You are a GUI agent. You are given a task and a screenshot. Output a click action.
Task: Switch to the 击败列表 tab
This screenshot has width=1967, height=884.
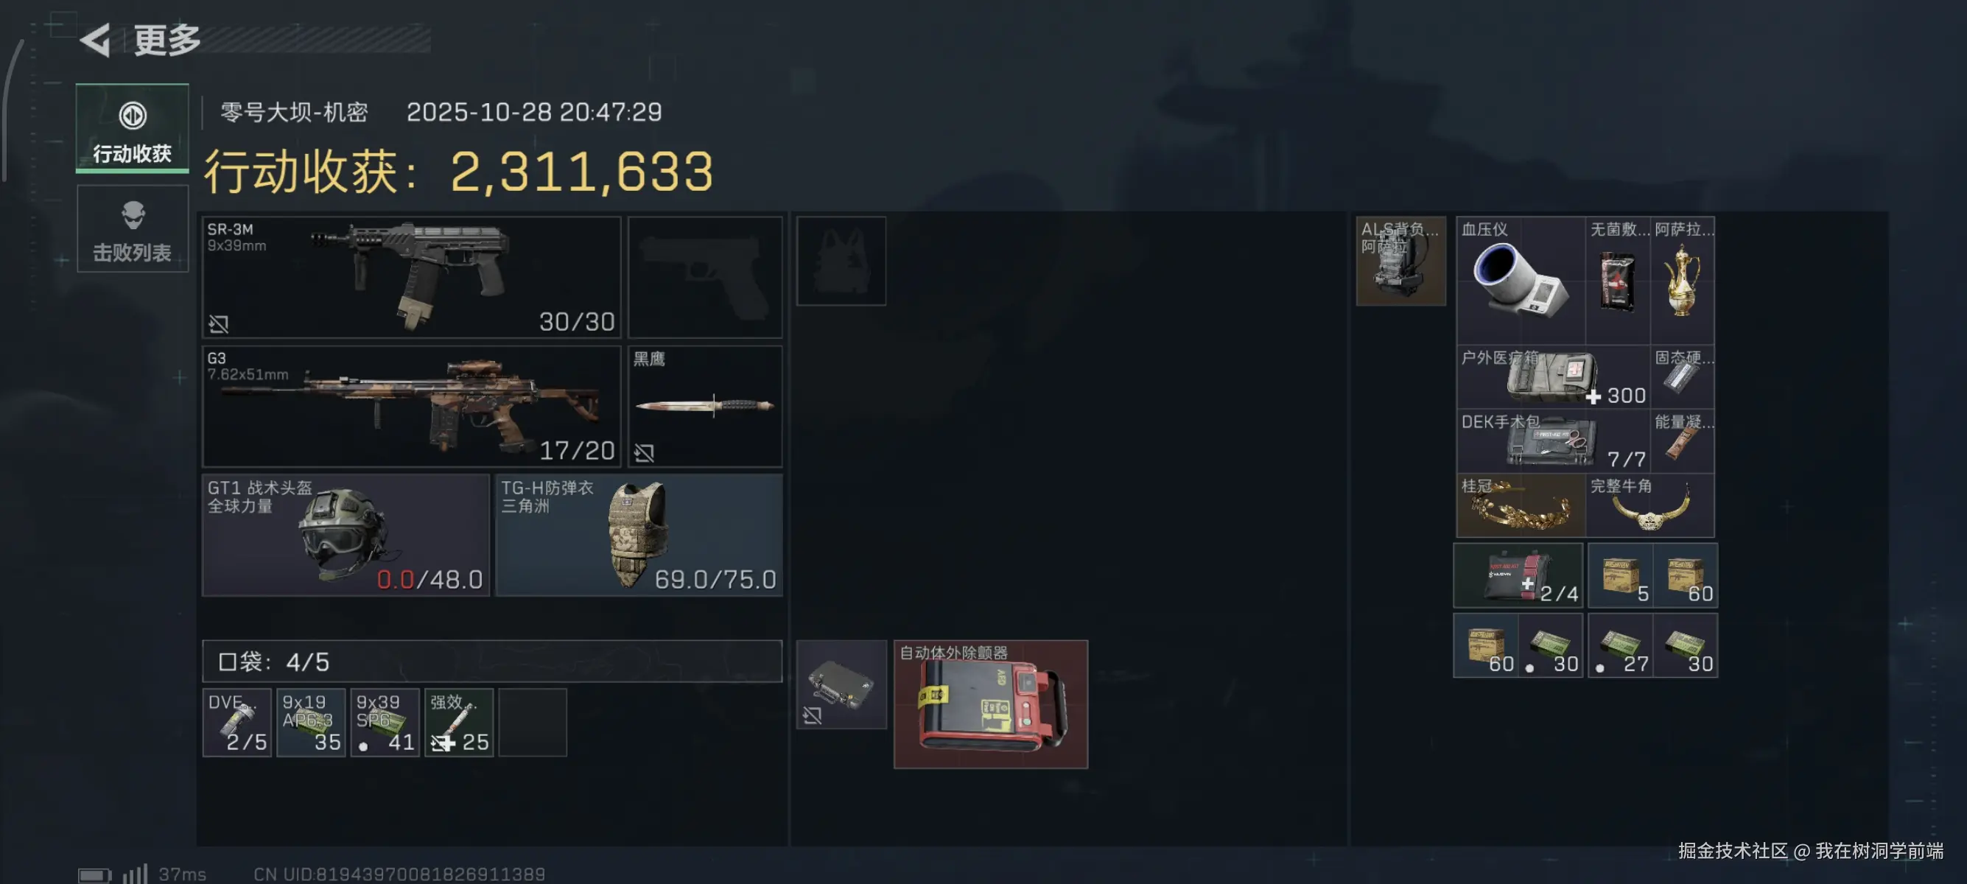(132, 228)
